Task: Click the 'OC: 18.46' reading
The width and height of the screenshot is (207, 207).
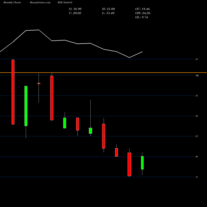Action: pos(142,9)
